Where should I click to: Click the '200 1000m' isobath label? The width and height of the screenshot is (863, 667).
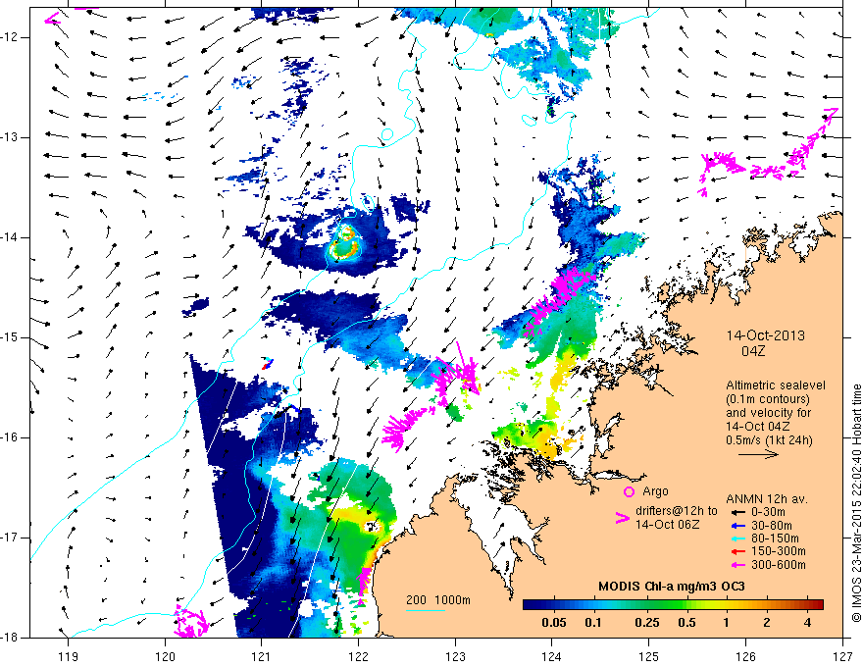click(438, 600)
